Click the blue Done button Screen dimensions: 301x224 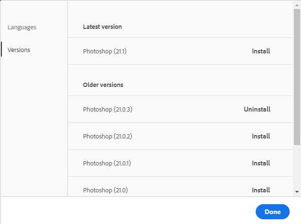click(x=273, y=212)
